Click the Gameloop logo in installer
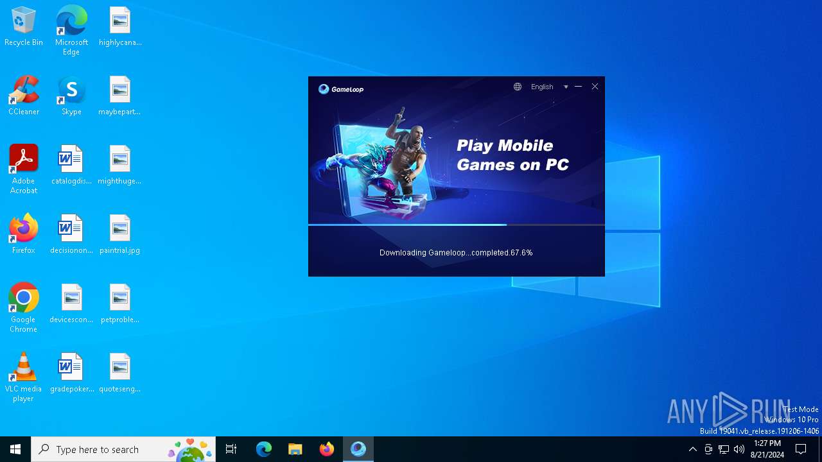 341,89
